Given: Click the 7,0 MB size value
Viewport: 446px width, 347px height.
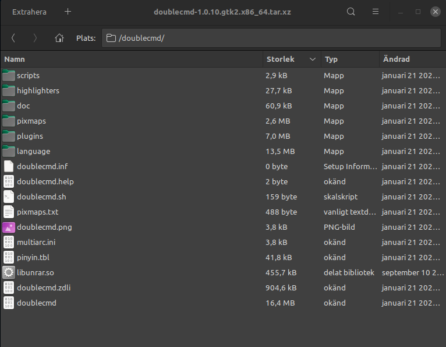Looking at the screenshot, I should tap(278, 136).
